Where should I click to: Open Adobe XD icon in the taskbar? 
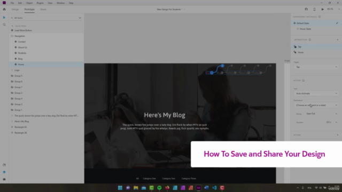tap(198, 188)
